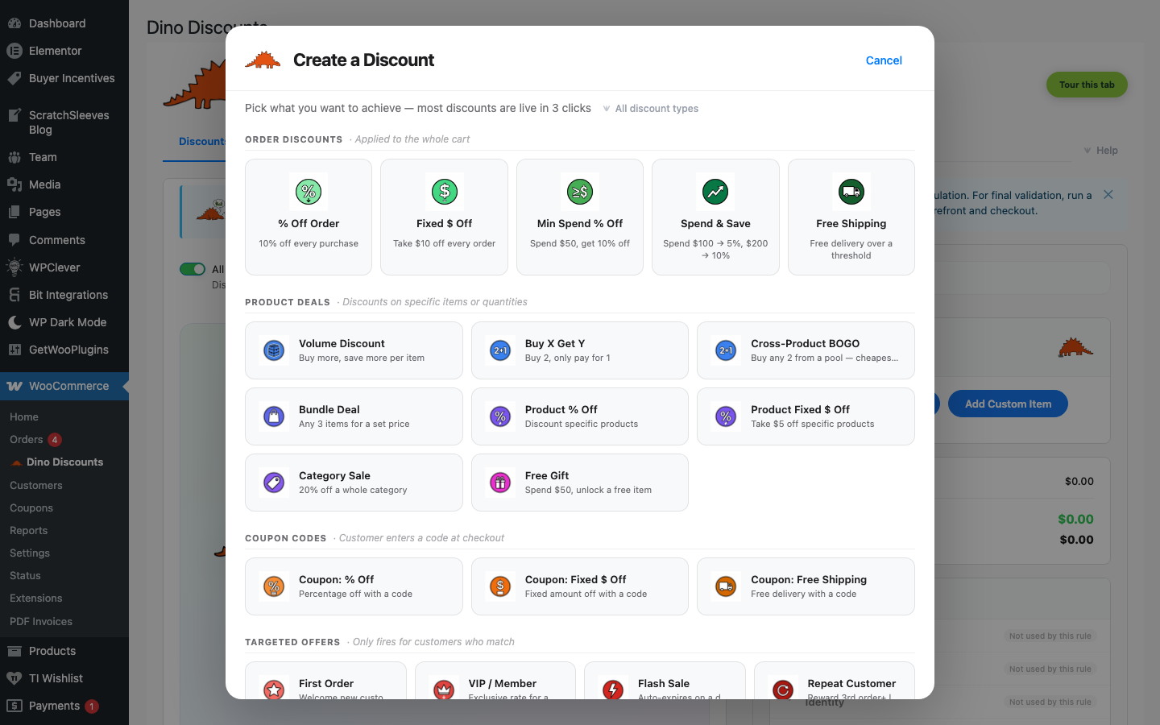Click the Tour this tab button

1087,85
